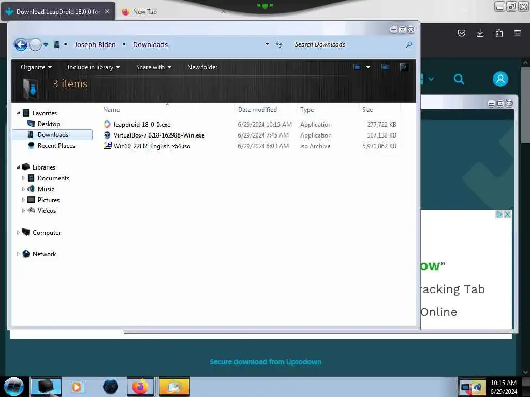Image resolution: width=530 pixels, height=397 pixels.
Task: Click the Search Downloads field
Action: click(348, 44)
